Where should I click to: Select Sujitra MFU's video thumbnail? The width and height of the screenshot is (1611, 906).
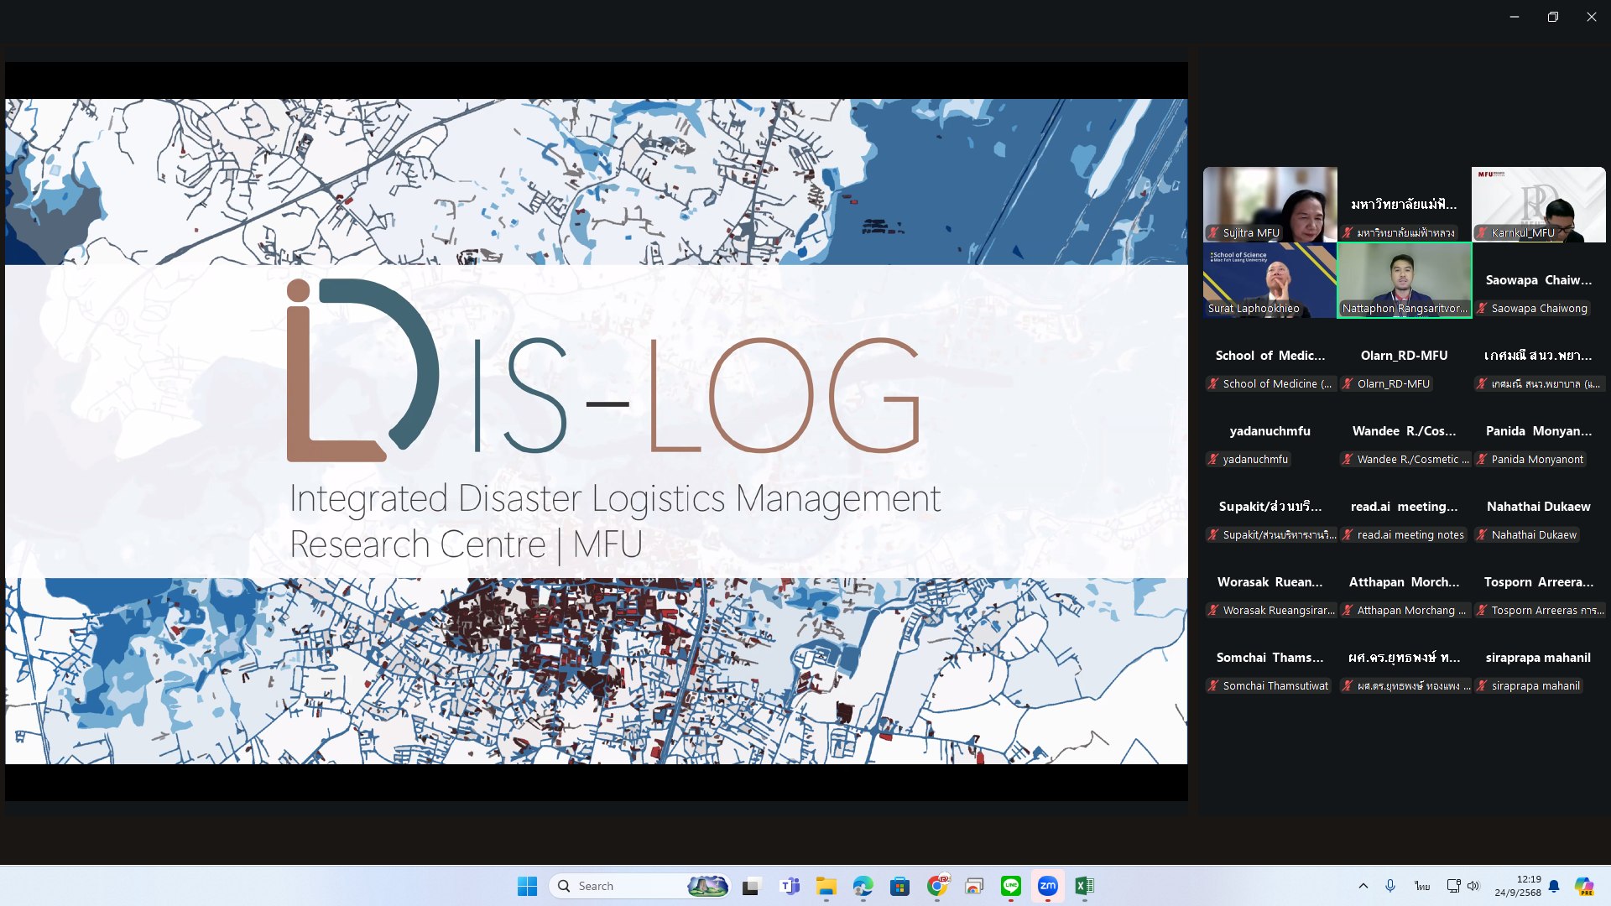1270,204
